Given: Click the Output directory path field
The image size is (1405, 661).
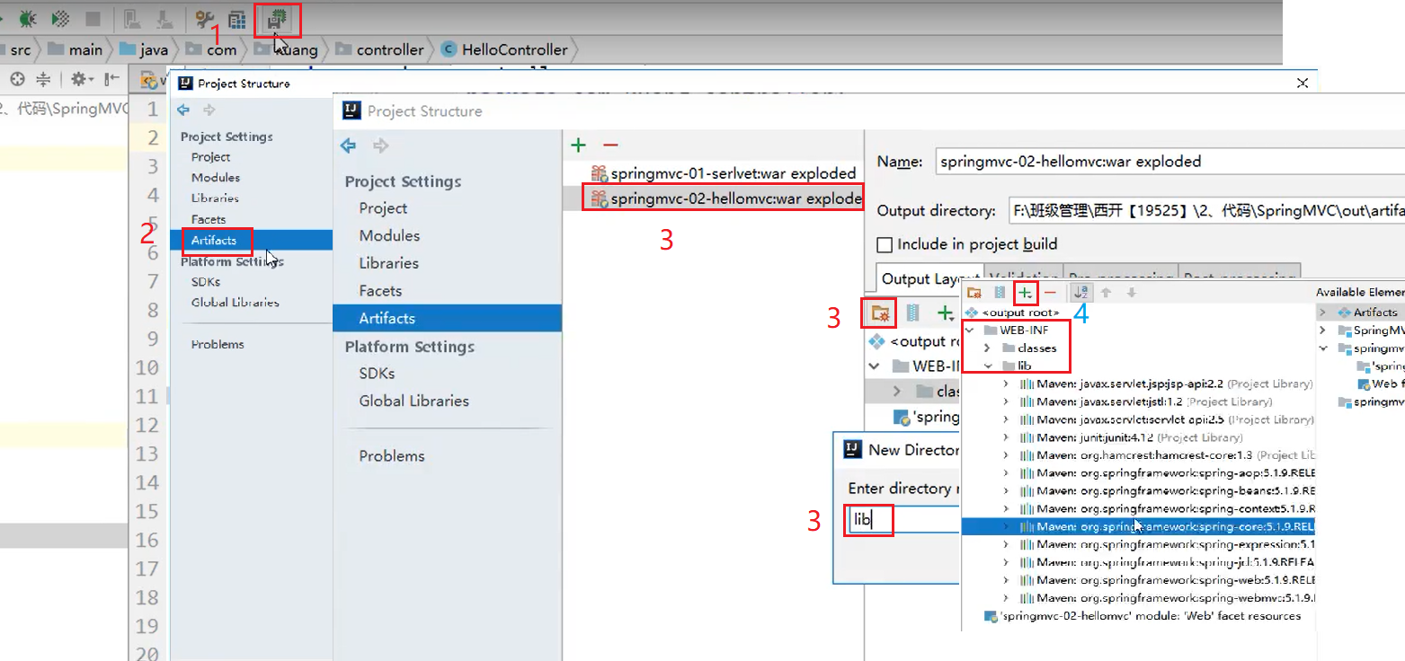Looking at the screenshot, I should (1205, 211).
